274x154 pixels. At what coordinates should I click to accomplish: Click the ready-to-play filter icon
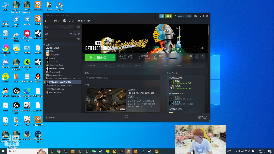79,34
